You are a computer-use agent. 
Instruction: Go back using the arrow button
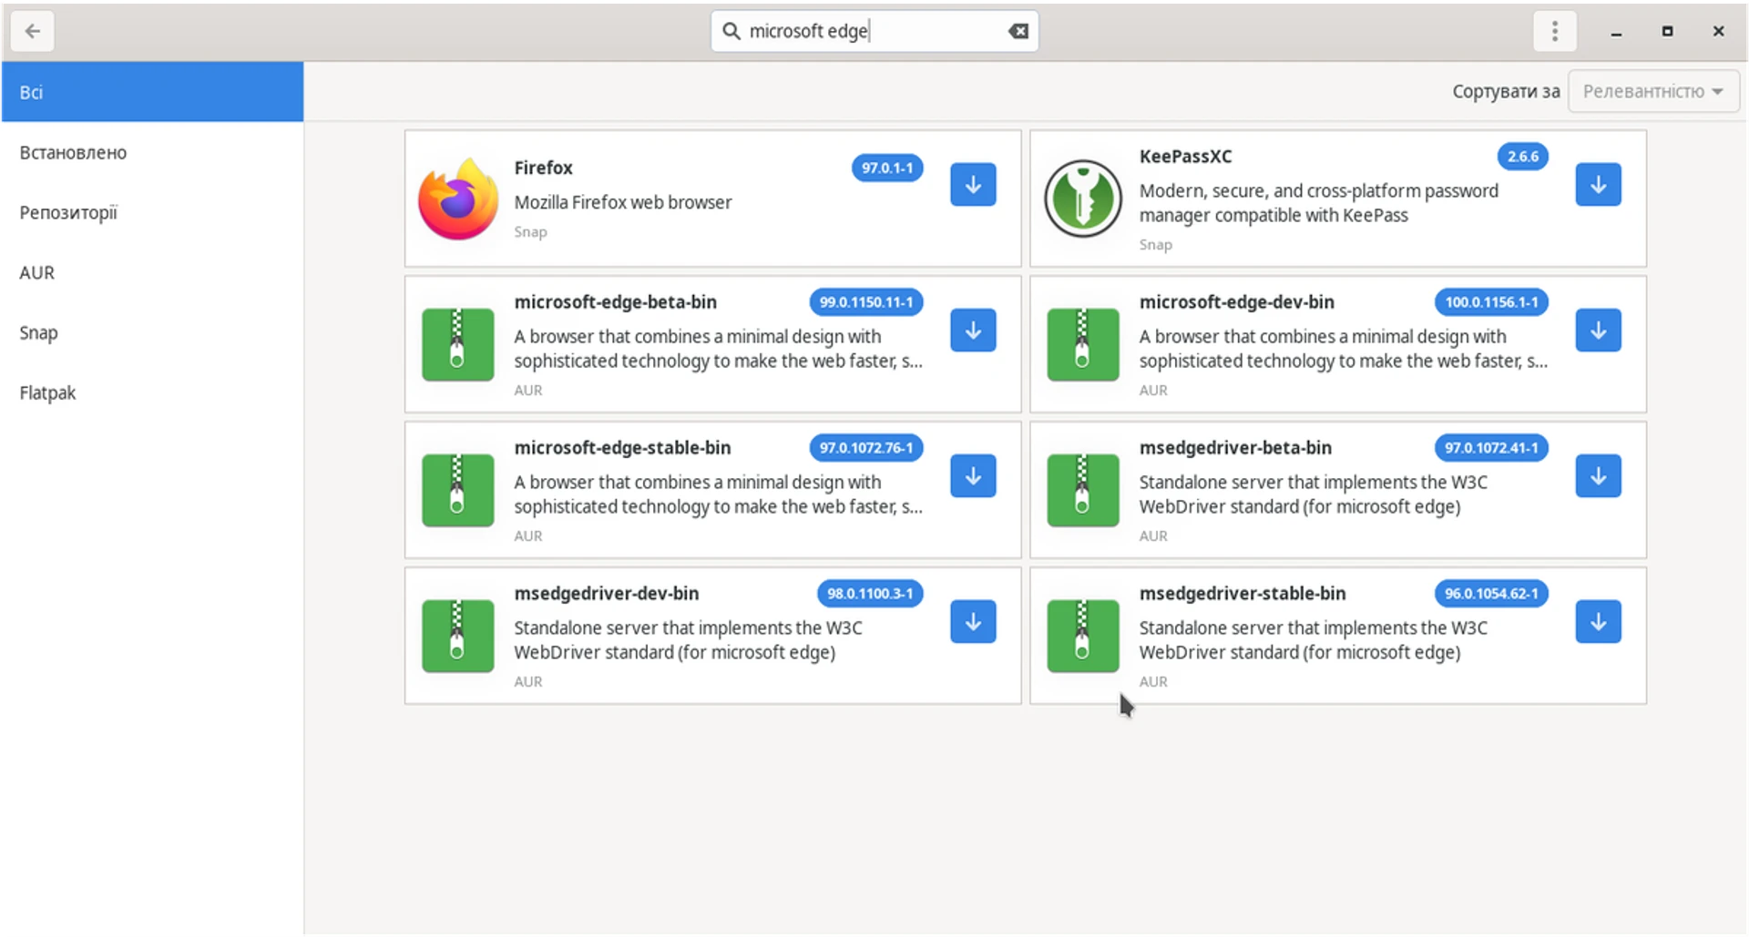click(x=33, y=32)
